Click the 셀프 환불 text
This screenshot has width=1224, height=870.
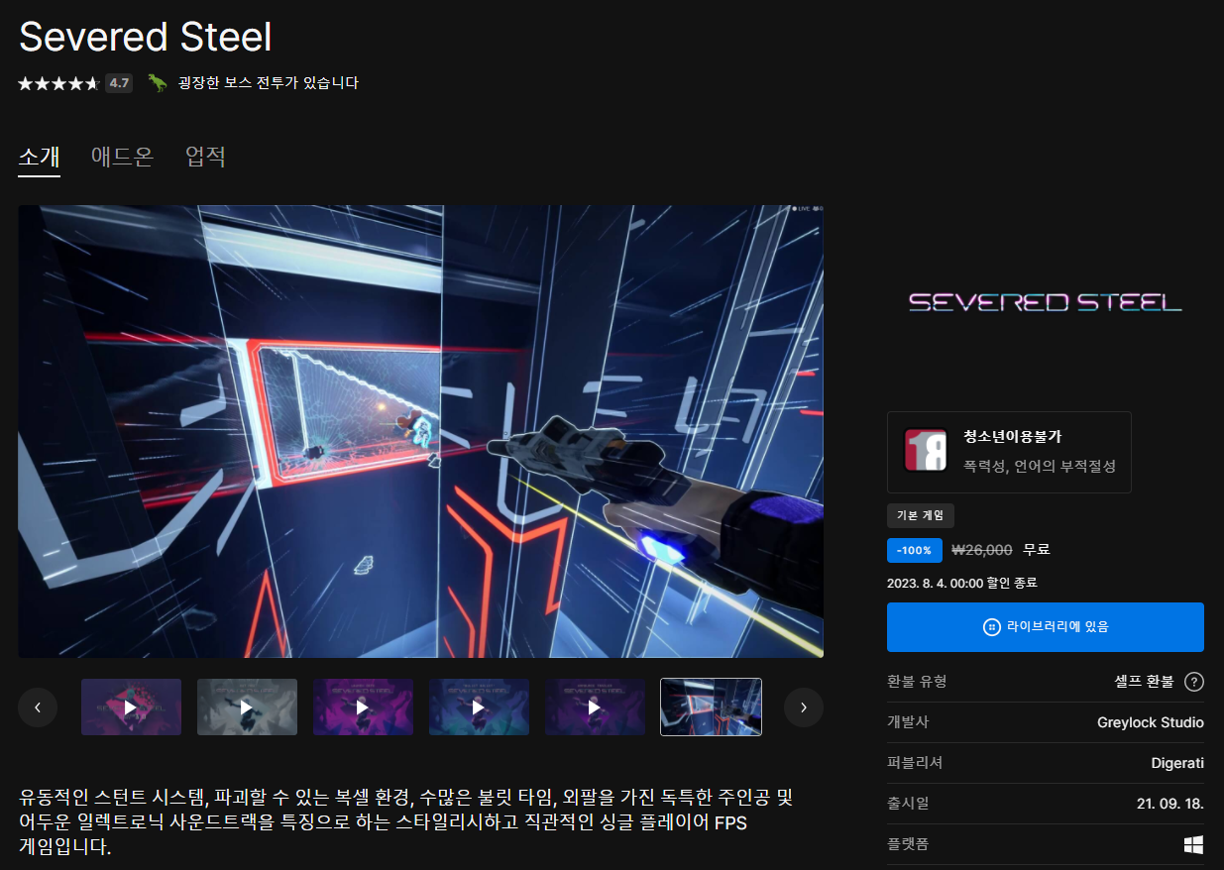tap(1144, 682)
